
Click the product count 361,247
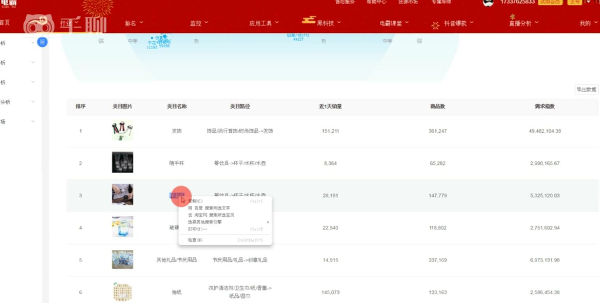click(x=438, y=131)
